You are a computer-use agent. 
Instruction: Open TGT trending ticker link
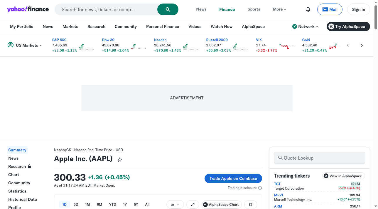(277, 184)
